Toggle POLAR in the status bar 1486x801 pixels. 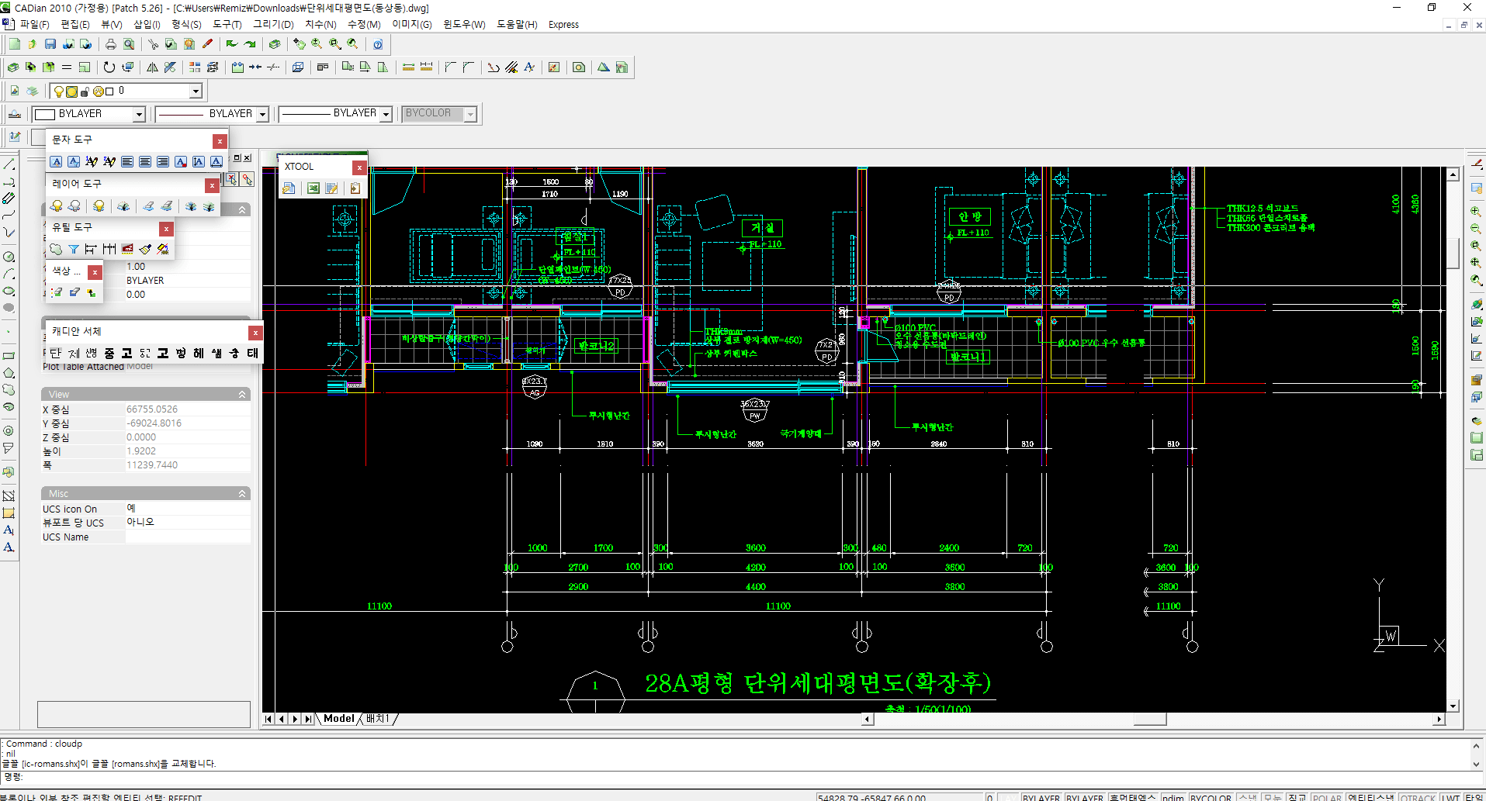pos(1328,797)
